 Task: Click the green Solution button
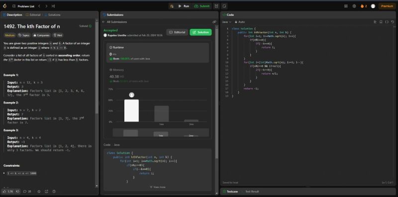[200, 32]
